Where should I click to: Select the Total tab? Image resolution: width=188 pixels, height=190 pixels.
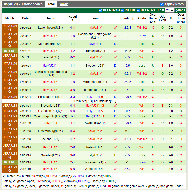[51, 4]
